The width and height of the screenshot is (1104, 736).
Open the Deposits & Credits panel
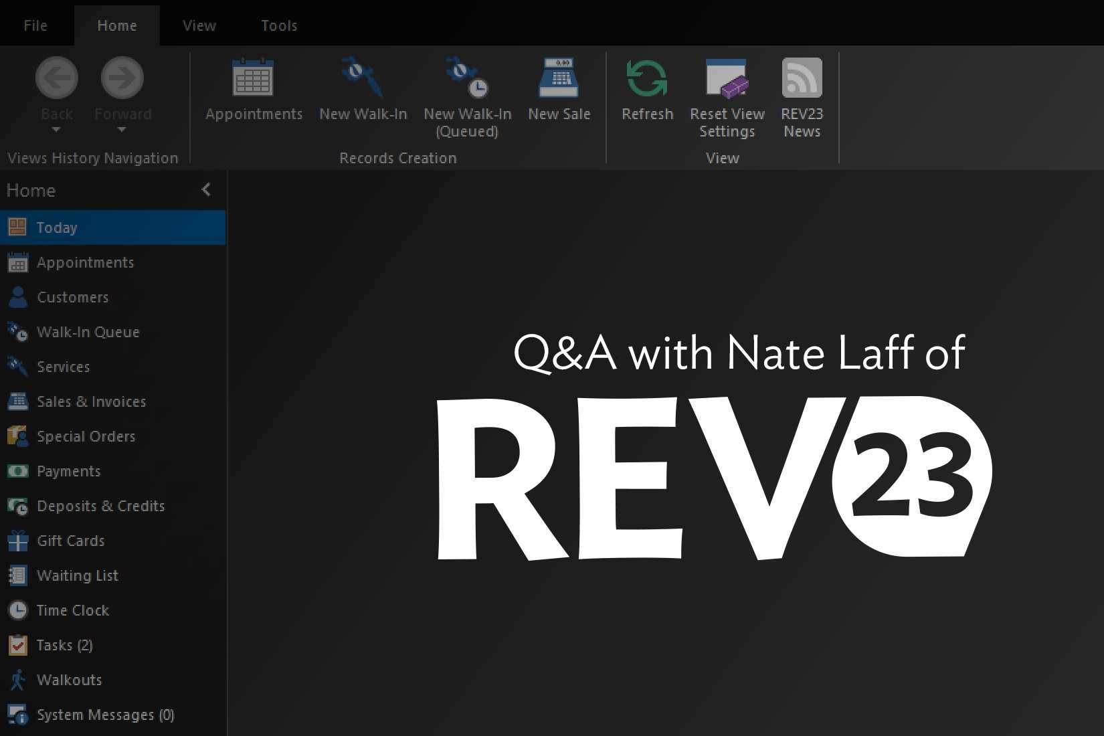[101, 507]
